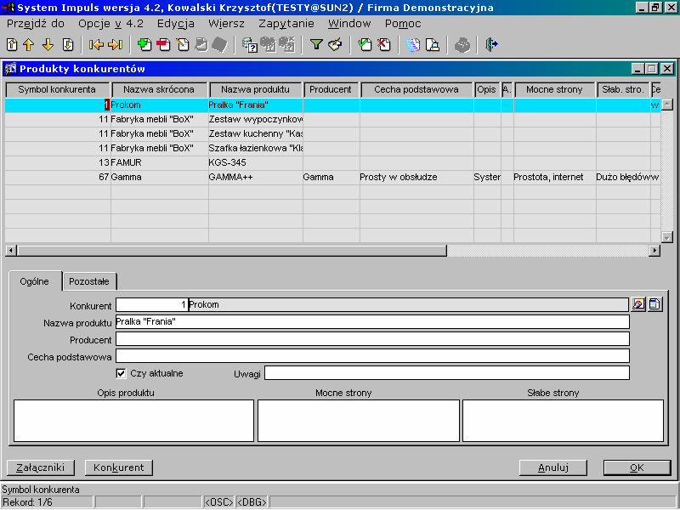Save changes with green checkmark icon
Image resolution: width=680 pixels, height=510 pixels.
pos(365,45)
